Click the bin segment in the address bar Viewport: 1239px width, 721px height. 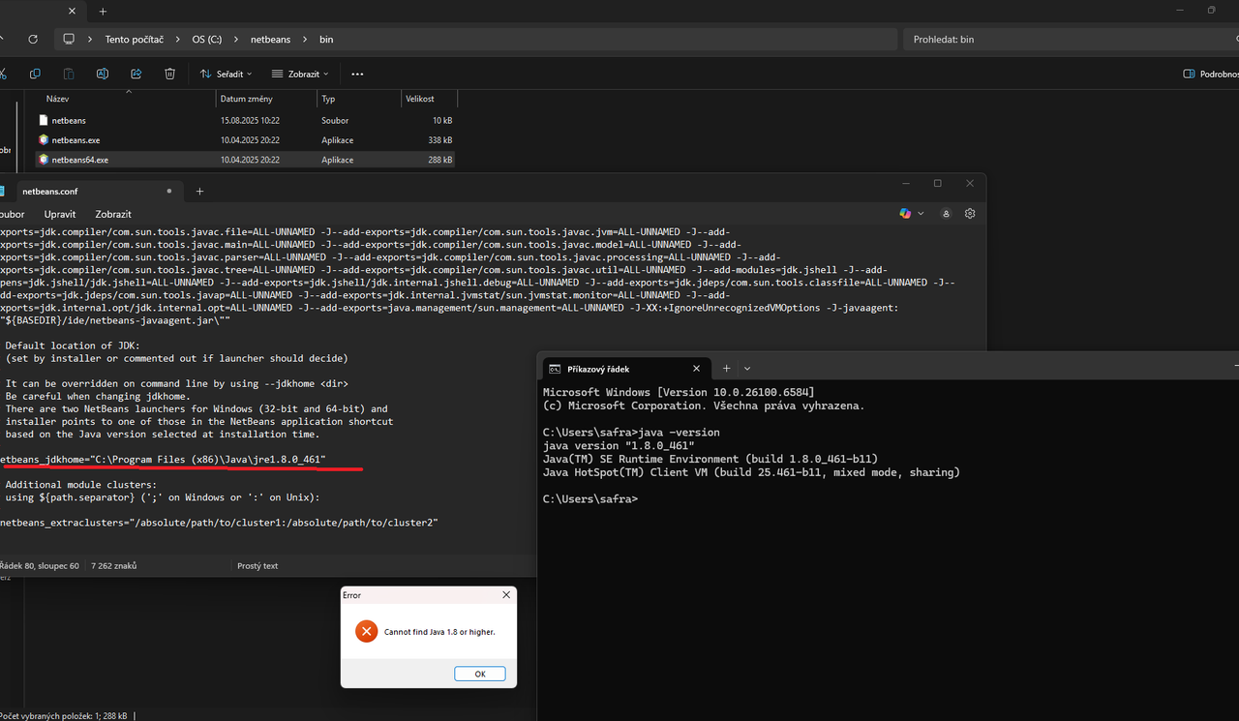(x=326, y=40)
